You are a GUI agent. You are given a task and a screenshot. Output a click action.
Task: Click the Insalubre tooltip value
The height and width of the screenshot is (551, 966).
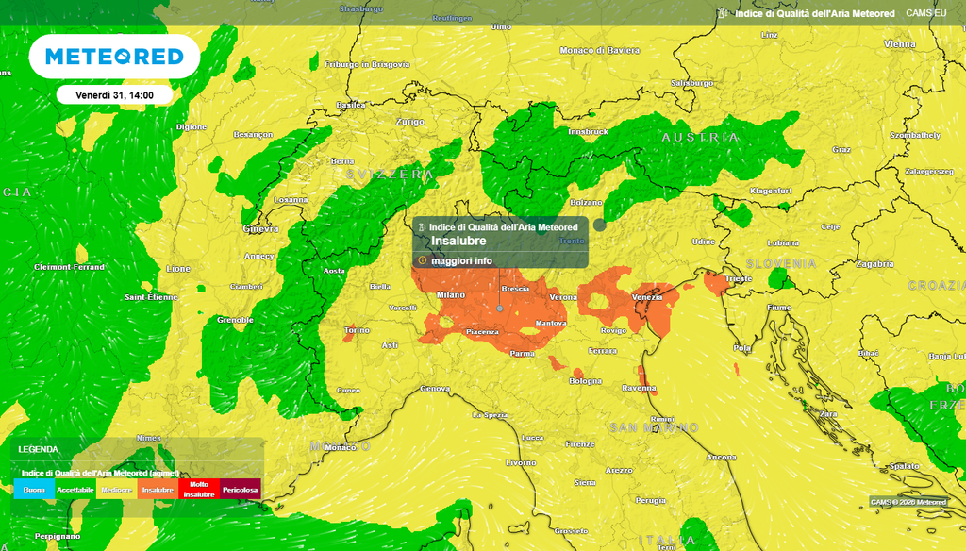(458, 241)
